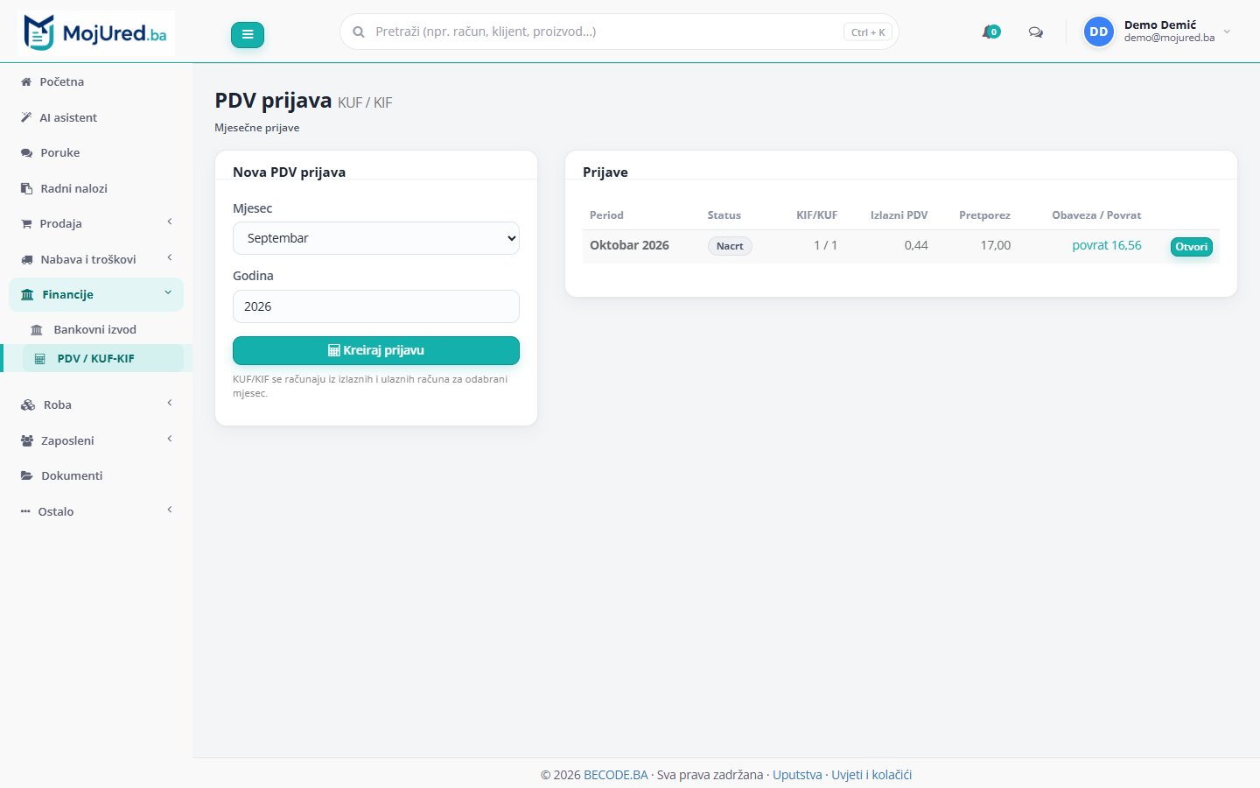Open the notifications bell
This screenshot has width=1260, height=788.
990,32
